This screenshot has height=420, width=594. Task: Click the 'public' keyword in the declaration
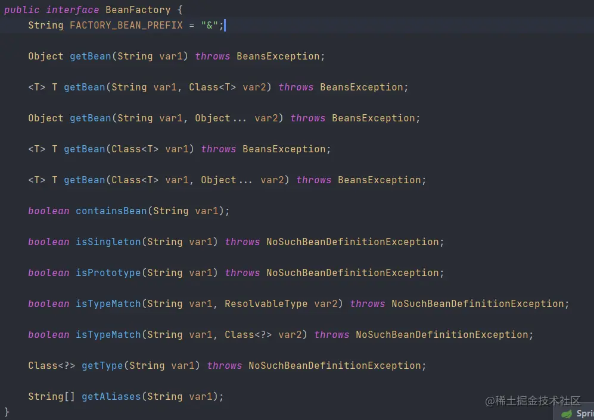click(x=21, y=10)
